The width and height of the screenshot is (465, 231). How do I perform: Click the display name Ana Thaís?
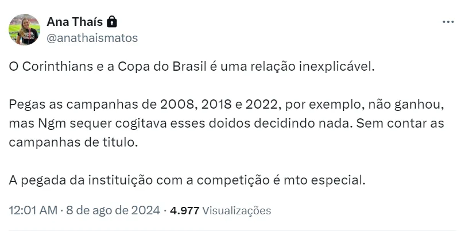pos(75,22)
